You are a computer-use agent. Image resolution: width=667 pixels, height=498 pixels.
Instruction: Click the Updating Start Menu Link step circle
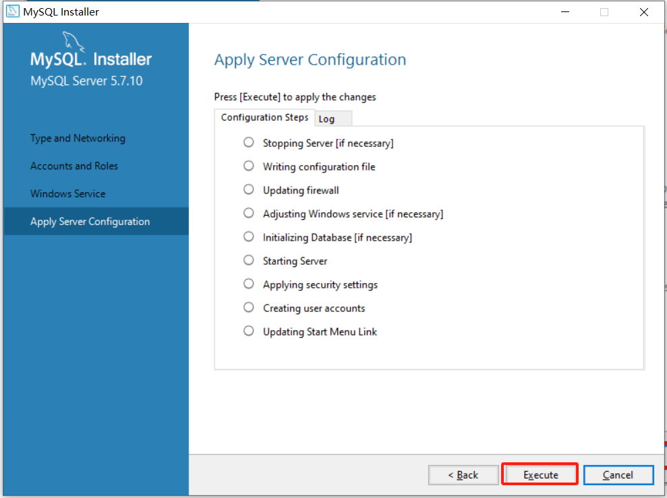(249, 331)
